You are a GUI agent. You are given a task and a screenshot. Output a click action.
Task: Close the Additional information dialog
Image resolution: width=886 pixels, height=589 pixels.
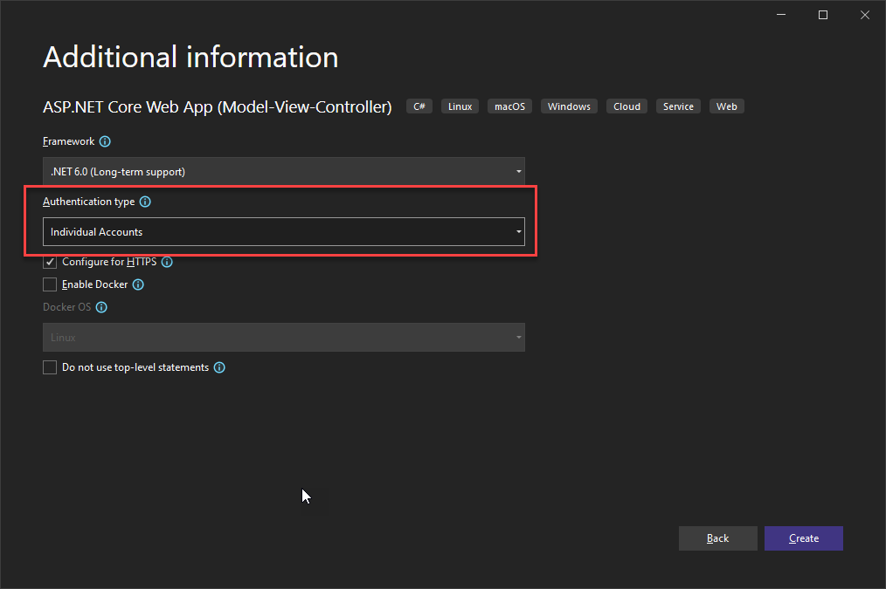[x=864, y=15]
